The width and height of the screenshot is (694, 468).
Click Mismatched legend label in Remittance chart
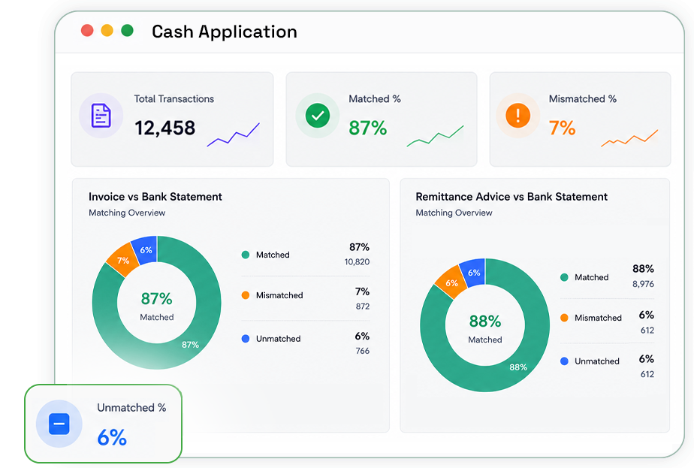[x=598, y=318]
